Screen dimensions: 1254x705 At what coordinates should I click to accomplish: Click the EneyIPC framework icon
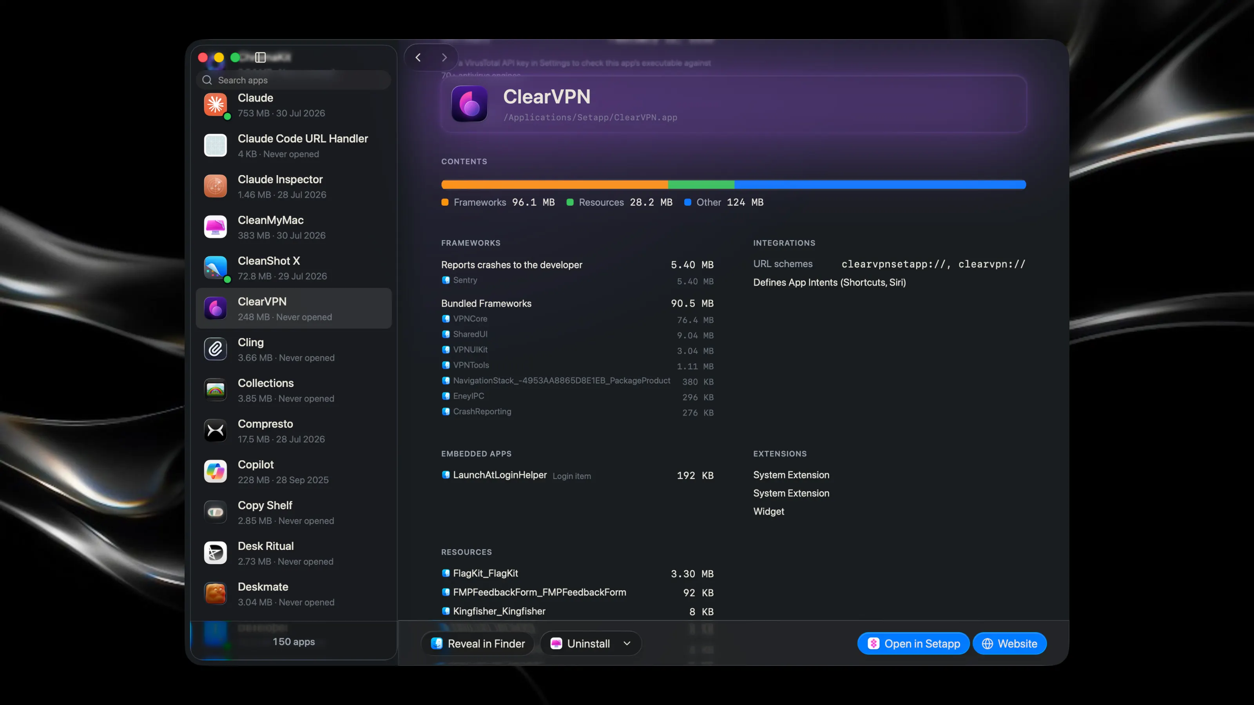446,396
